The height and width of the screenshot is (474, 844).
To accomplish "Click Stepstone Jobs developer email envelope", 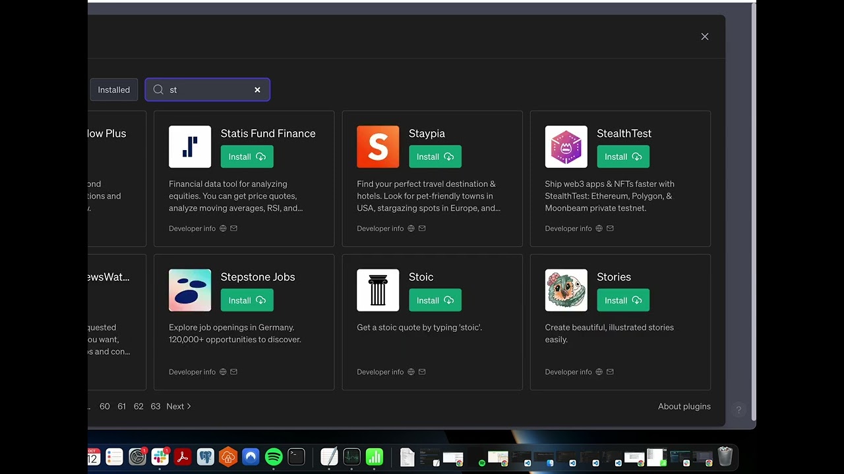I will [x=233, y=372].
